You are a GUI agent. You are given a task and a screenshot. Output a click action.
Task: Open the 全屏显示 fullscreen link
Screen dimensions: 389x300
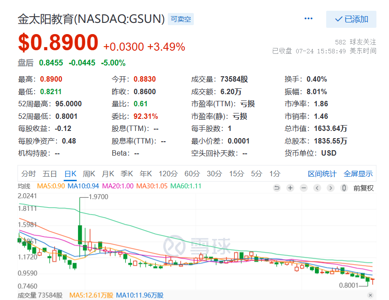[x=358, y=174]
